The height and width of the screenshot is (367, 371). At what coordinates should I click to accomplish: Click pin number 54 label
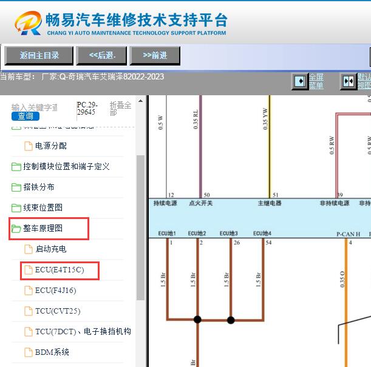pos(268,243)
